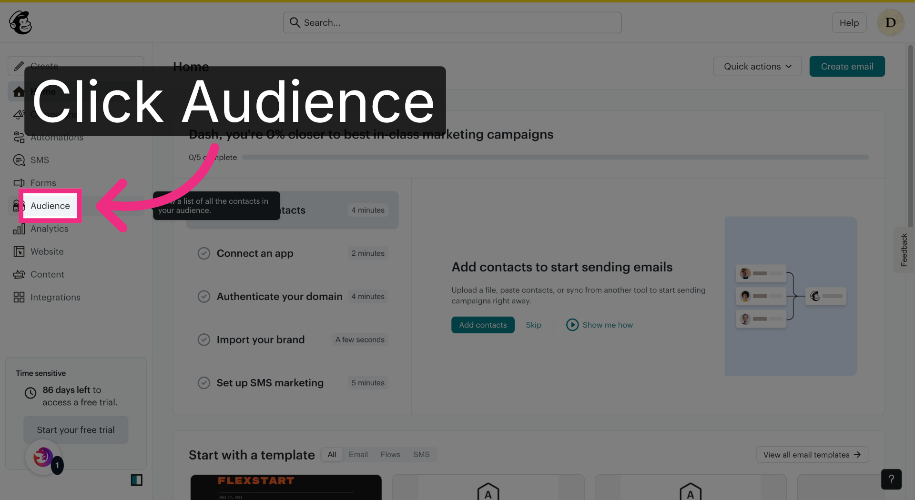Image resolution: width=915 pixels, height=500 pixels.
Task: Open the notification bubble with badge 1
Action: [44, 457]
